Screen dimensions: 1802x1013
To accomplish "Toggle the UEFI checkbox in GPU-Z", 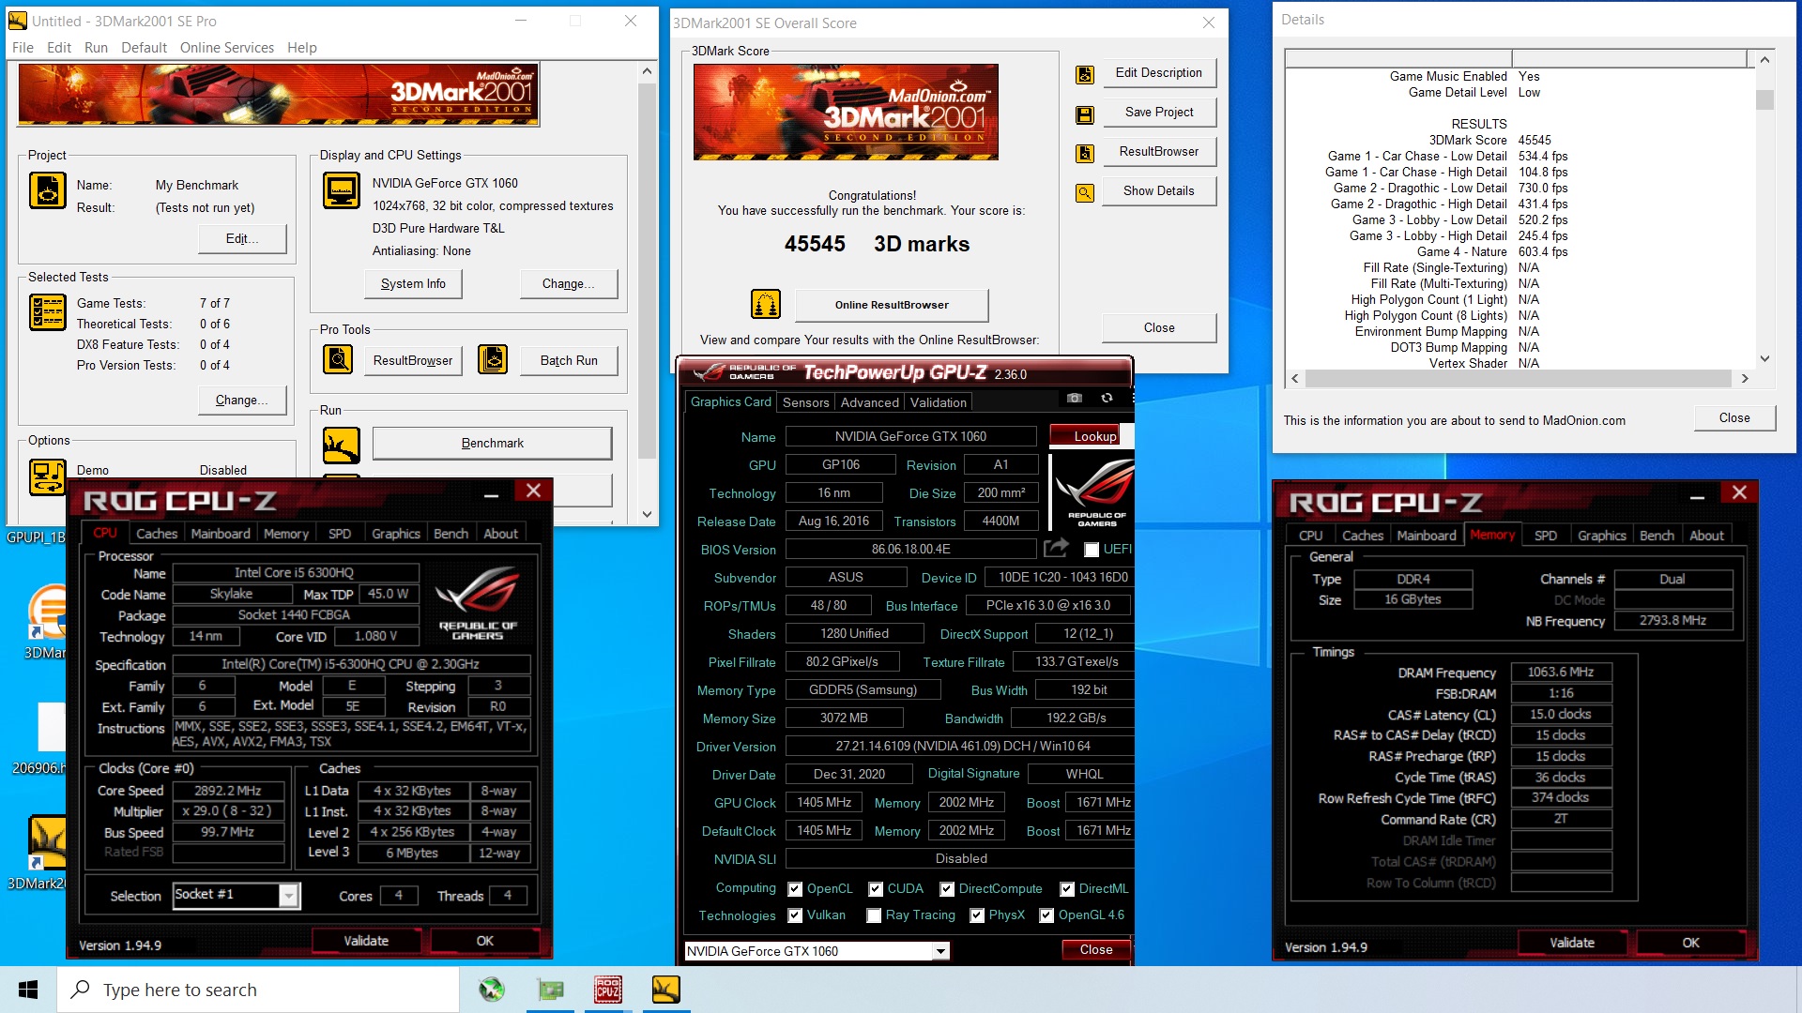I will (x=1092, y=550).
